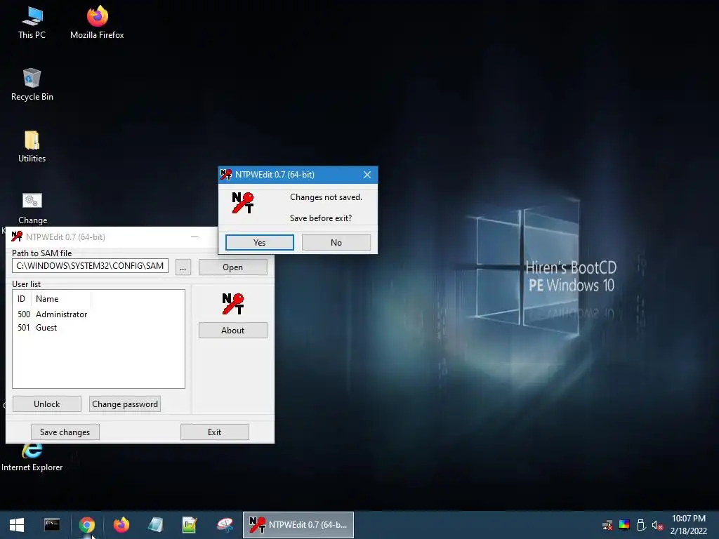Switch to NTPWEdit taskbar button
Image resolution: width=719 pixels, height=539 pixels.
pos(298,525)
